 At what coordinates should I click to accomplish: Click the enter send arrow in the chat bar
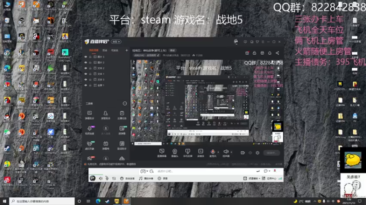[258, 171]
